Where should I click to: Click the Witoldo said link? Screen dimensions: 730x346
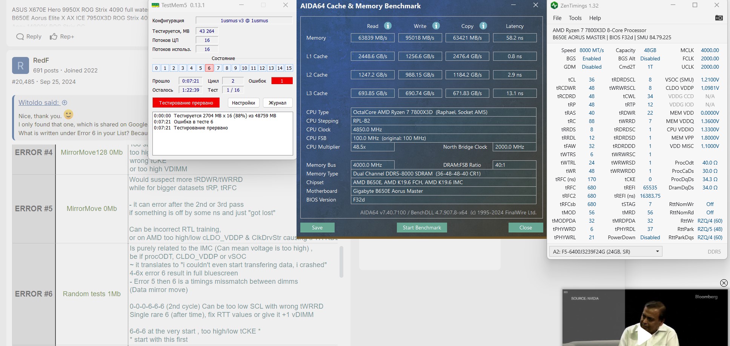39,103
